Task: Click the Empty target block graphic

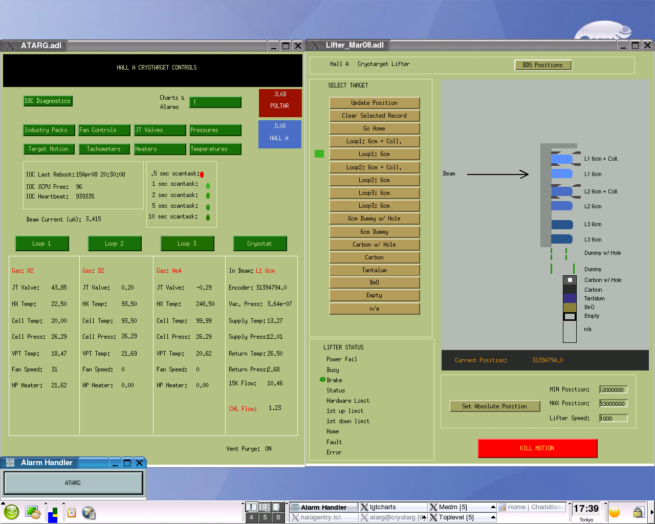Action: 570,317
